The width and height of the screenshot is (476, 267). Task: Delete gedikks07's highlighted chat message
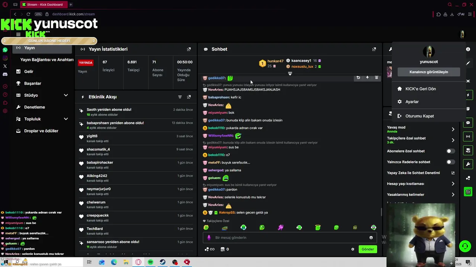coord(376,78)
